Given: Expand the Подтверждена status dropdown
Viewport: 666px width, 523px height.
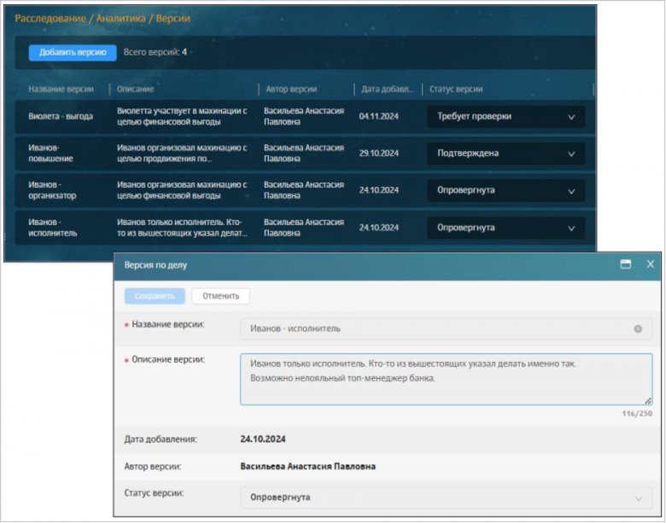Looking at the screenshot, I should [505, 154].
